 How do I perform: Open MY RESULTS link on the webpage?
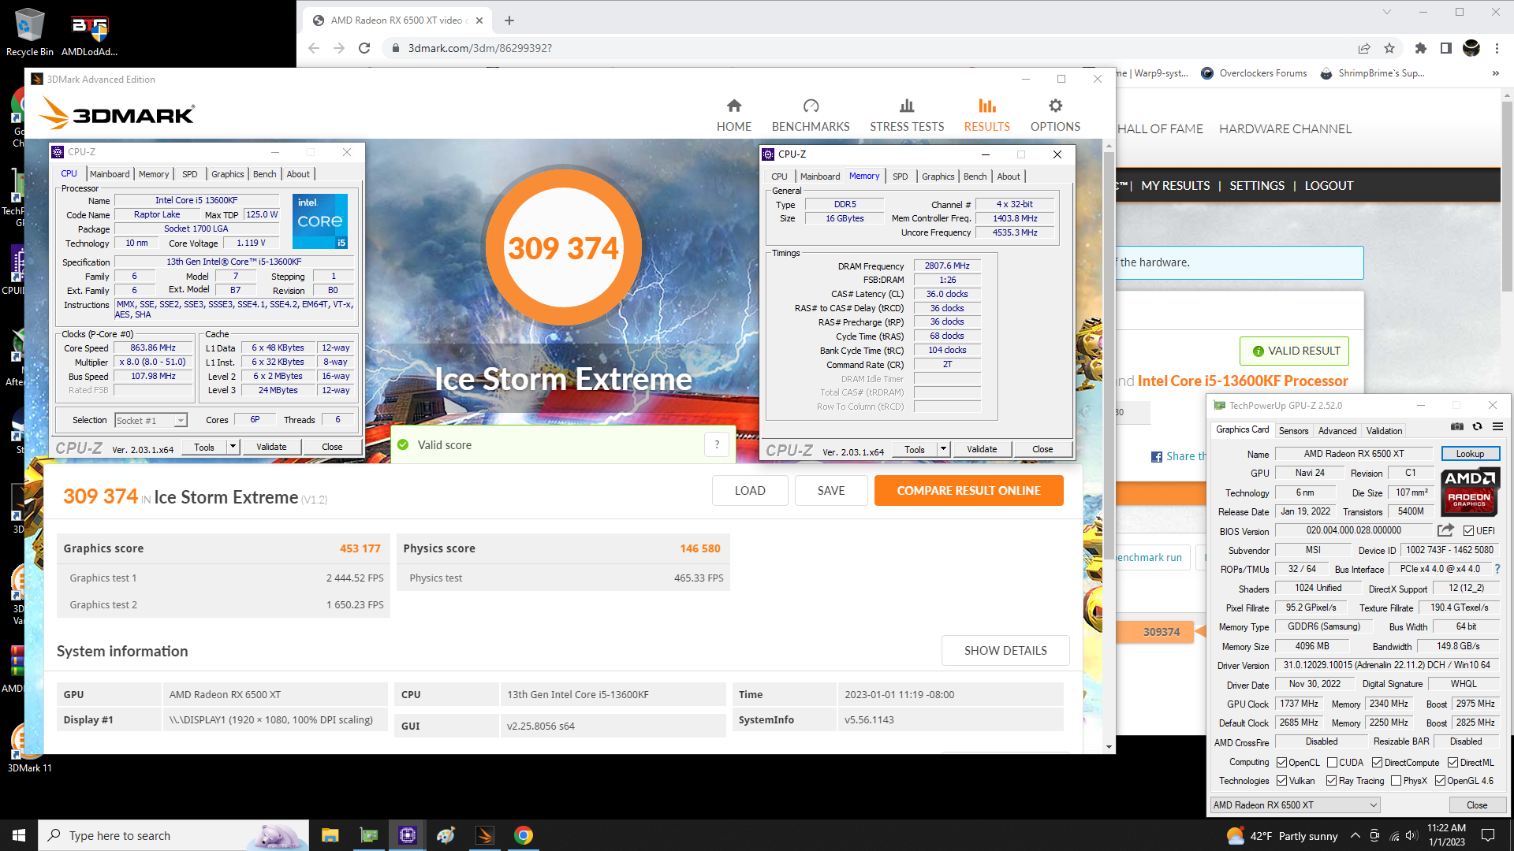[x=1175, y=186]
